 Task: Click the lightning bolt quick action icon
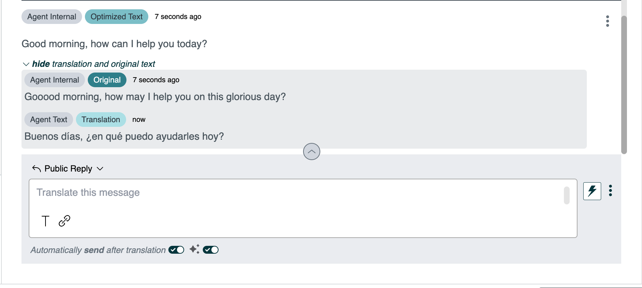592,191
